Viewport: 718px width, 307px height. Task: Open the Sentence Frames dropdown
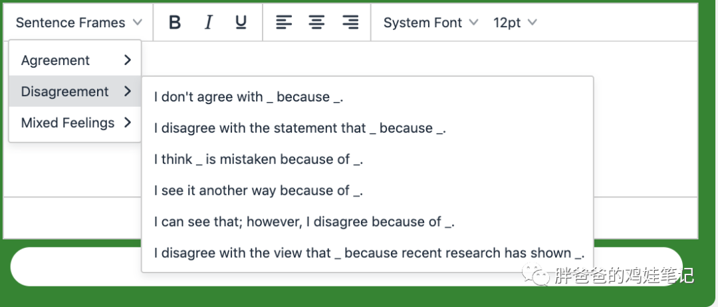[78, 23]
